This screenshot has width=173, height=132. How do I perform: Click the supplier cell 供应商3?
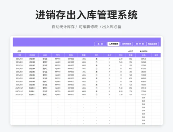pyautogui.click(x=32, y=65)
